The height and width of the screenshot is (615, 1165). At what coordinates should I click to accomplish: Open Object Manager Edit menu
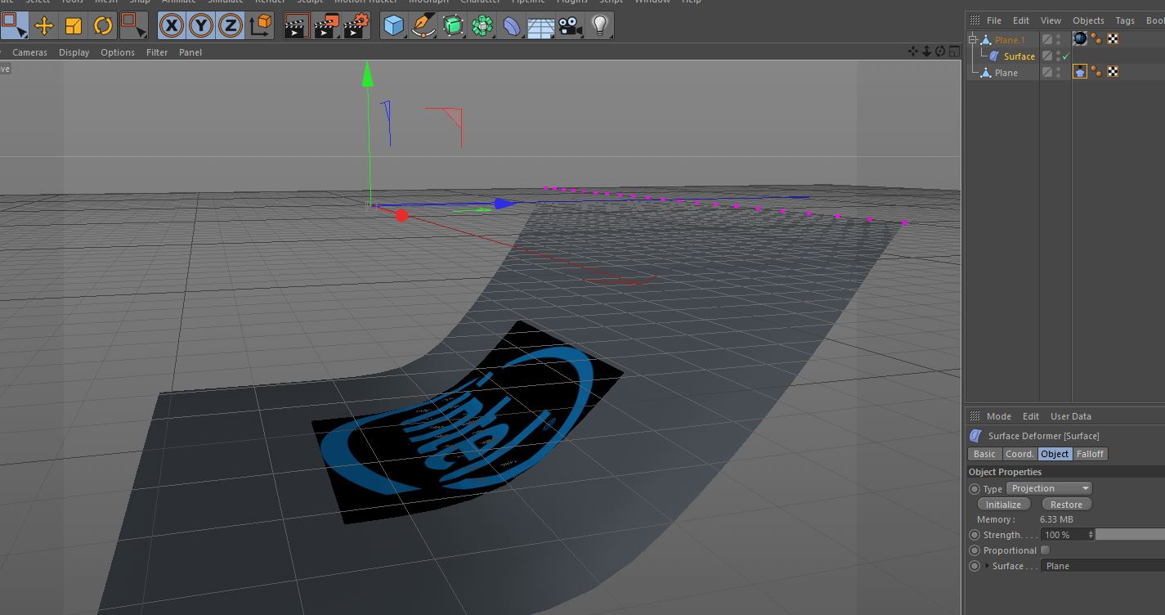coord(1021,20)
